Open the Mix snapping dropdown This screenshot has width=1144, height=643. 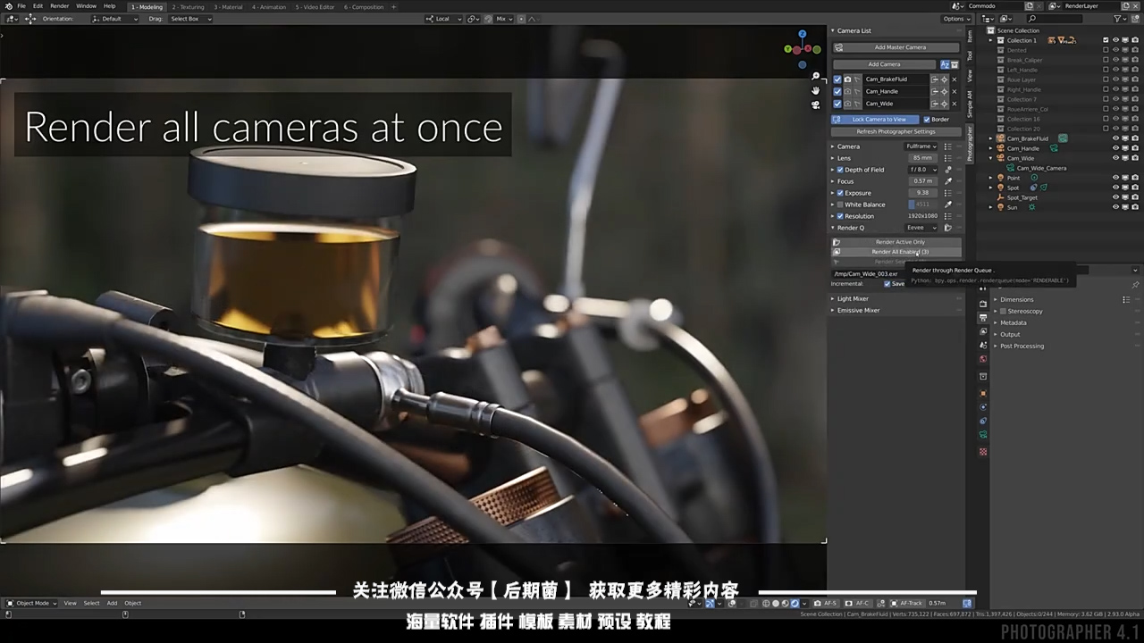(x=503, y=19)
